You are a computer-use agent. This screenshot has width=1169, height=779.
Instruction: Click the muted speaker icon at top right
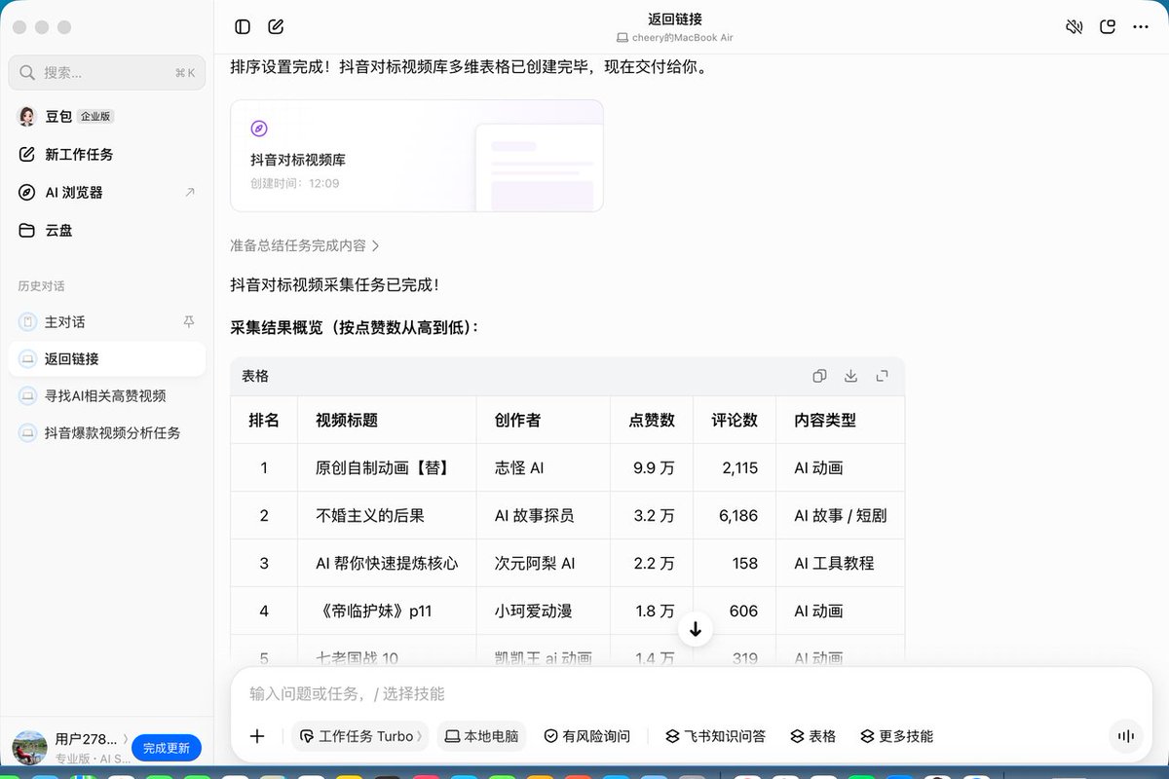(1075, 27)
